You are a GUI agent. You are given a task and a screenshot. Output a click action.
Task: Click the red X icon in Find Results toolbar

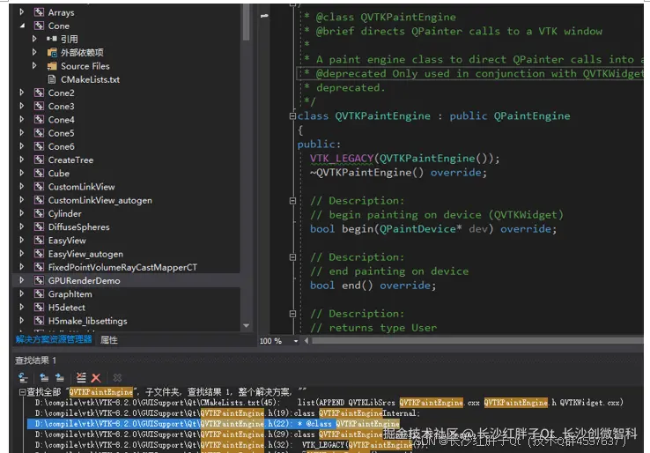pos(96,378)
